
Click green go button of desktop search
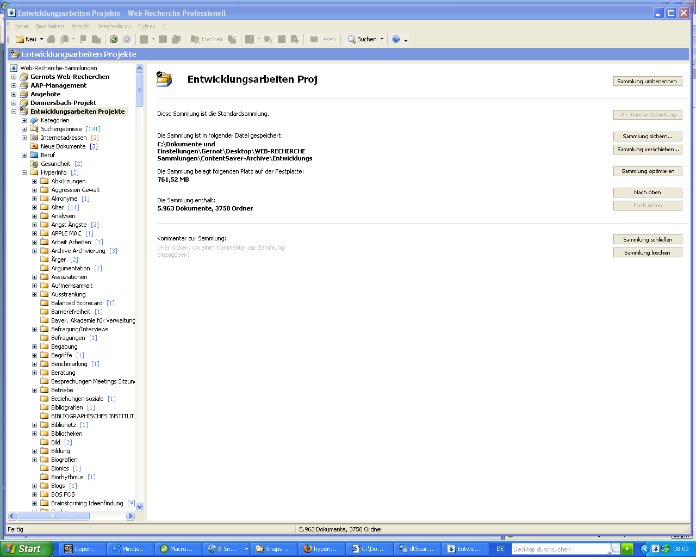tap(627, 549)
